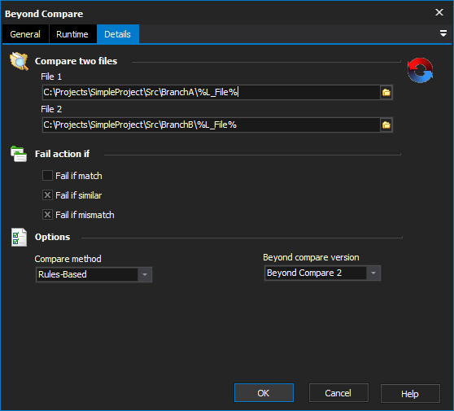Browse for File 2 using folder icon
This screenshot has width=454, height=411.
[386, 125]
